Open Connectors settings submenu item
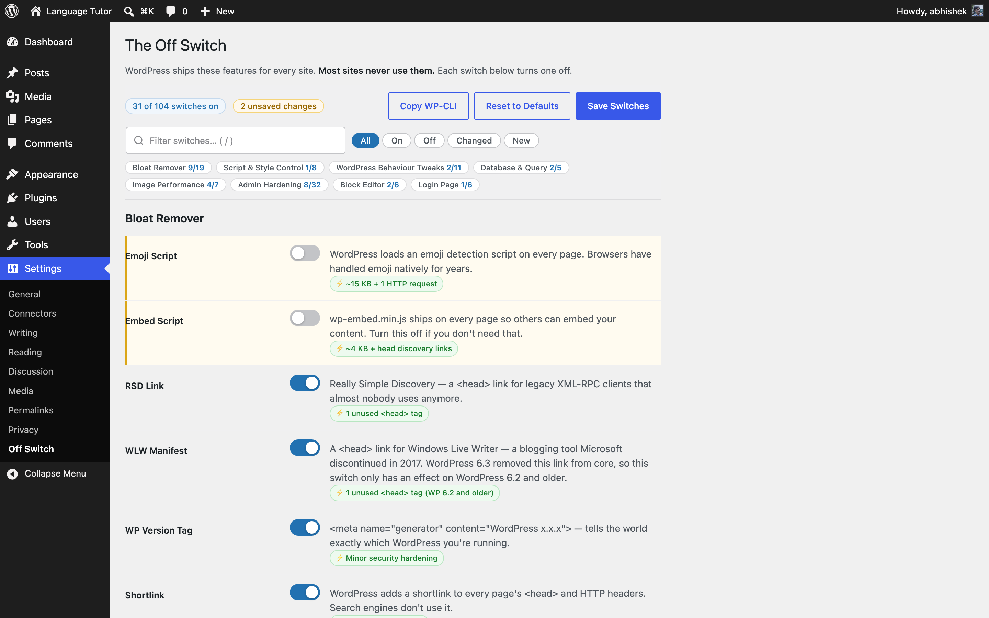The width and height of the screenshot is (989, 618). pyautogui.click(x=32, y=313)
